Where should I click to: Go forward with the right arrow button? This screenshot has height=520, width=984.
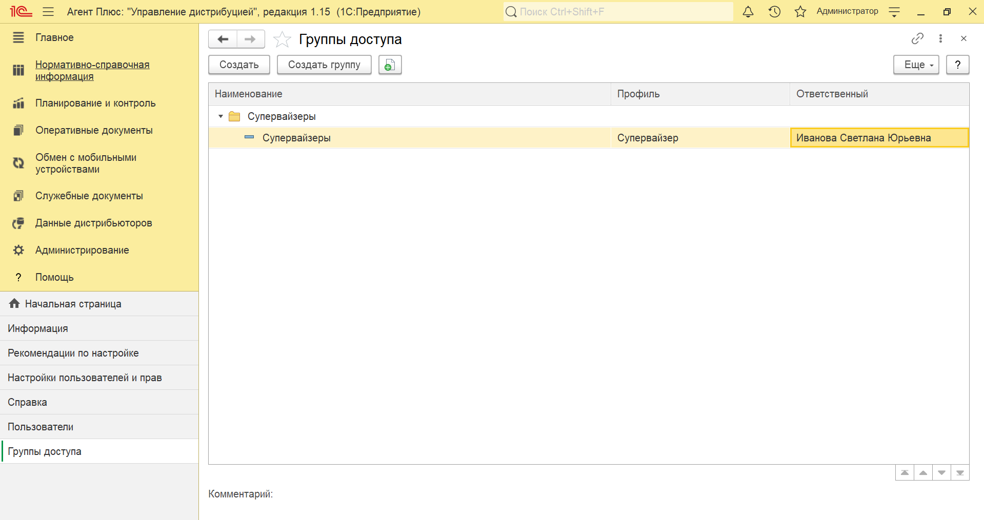tap(250, 39)
